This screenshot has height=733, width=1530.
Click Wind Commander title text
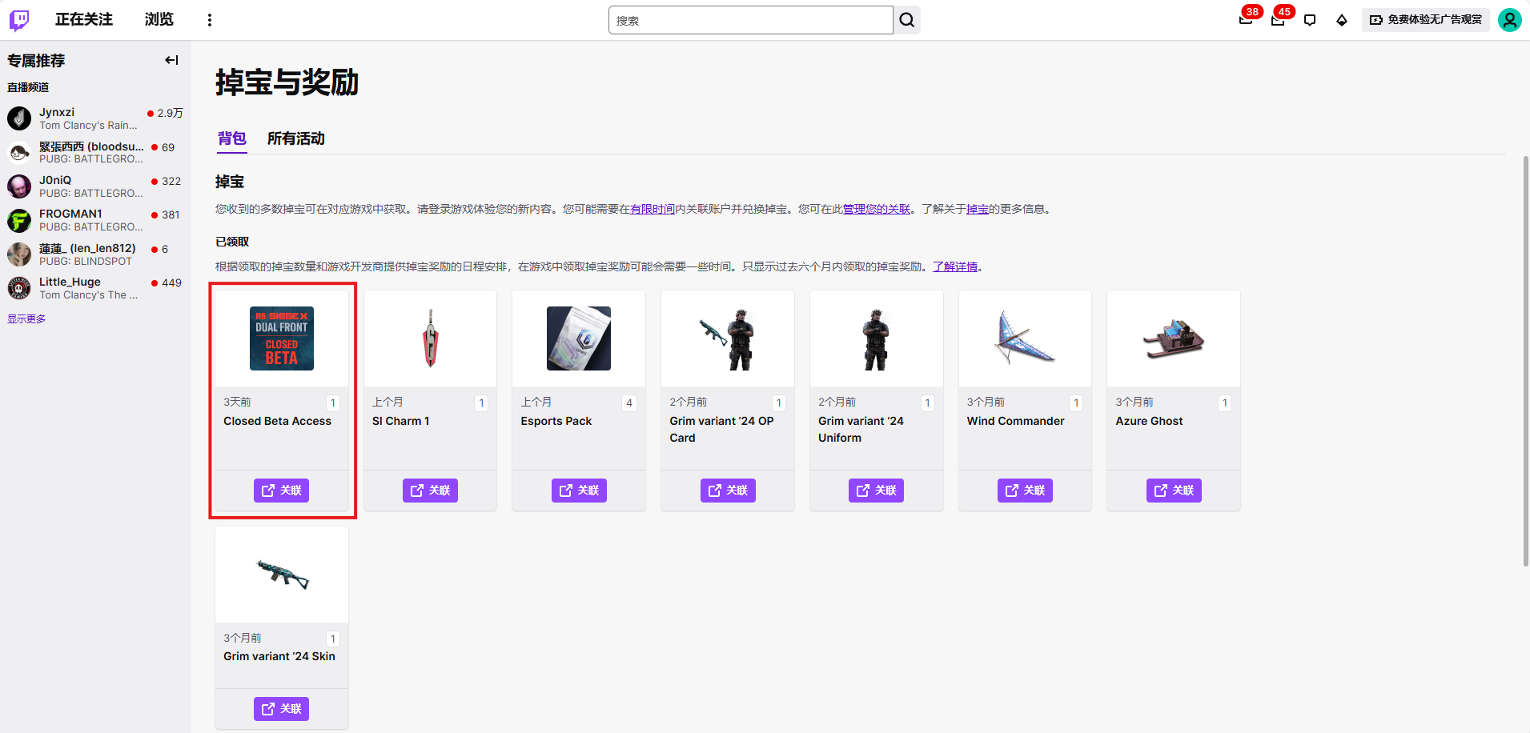[1015, 421]
